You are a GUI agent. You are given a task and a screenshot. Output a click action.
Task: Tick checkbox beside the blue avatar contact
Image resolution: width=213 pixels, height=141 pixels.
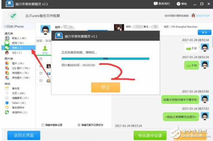[x=41, y=73]
